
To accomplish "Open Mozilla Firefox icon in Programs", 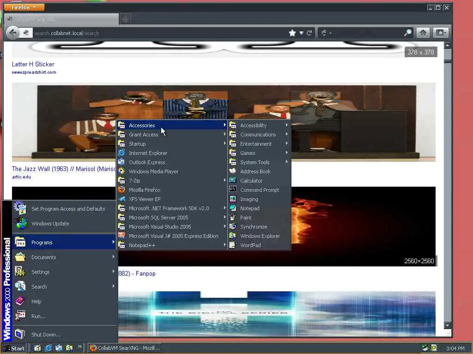I will (x=121, y=189).
